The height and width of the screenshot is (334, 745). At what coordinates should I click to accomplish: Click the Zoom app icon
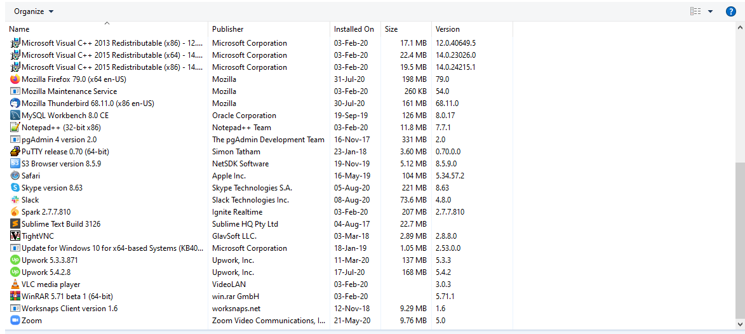[x=15, y=321]
